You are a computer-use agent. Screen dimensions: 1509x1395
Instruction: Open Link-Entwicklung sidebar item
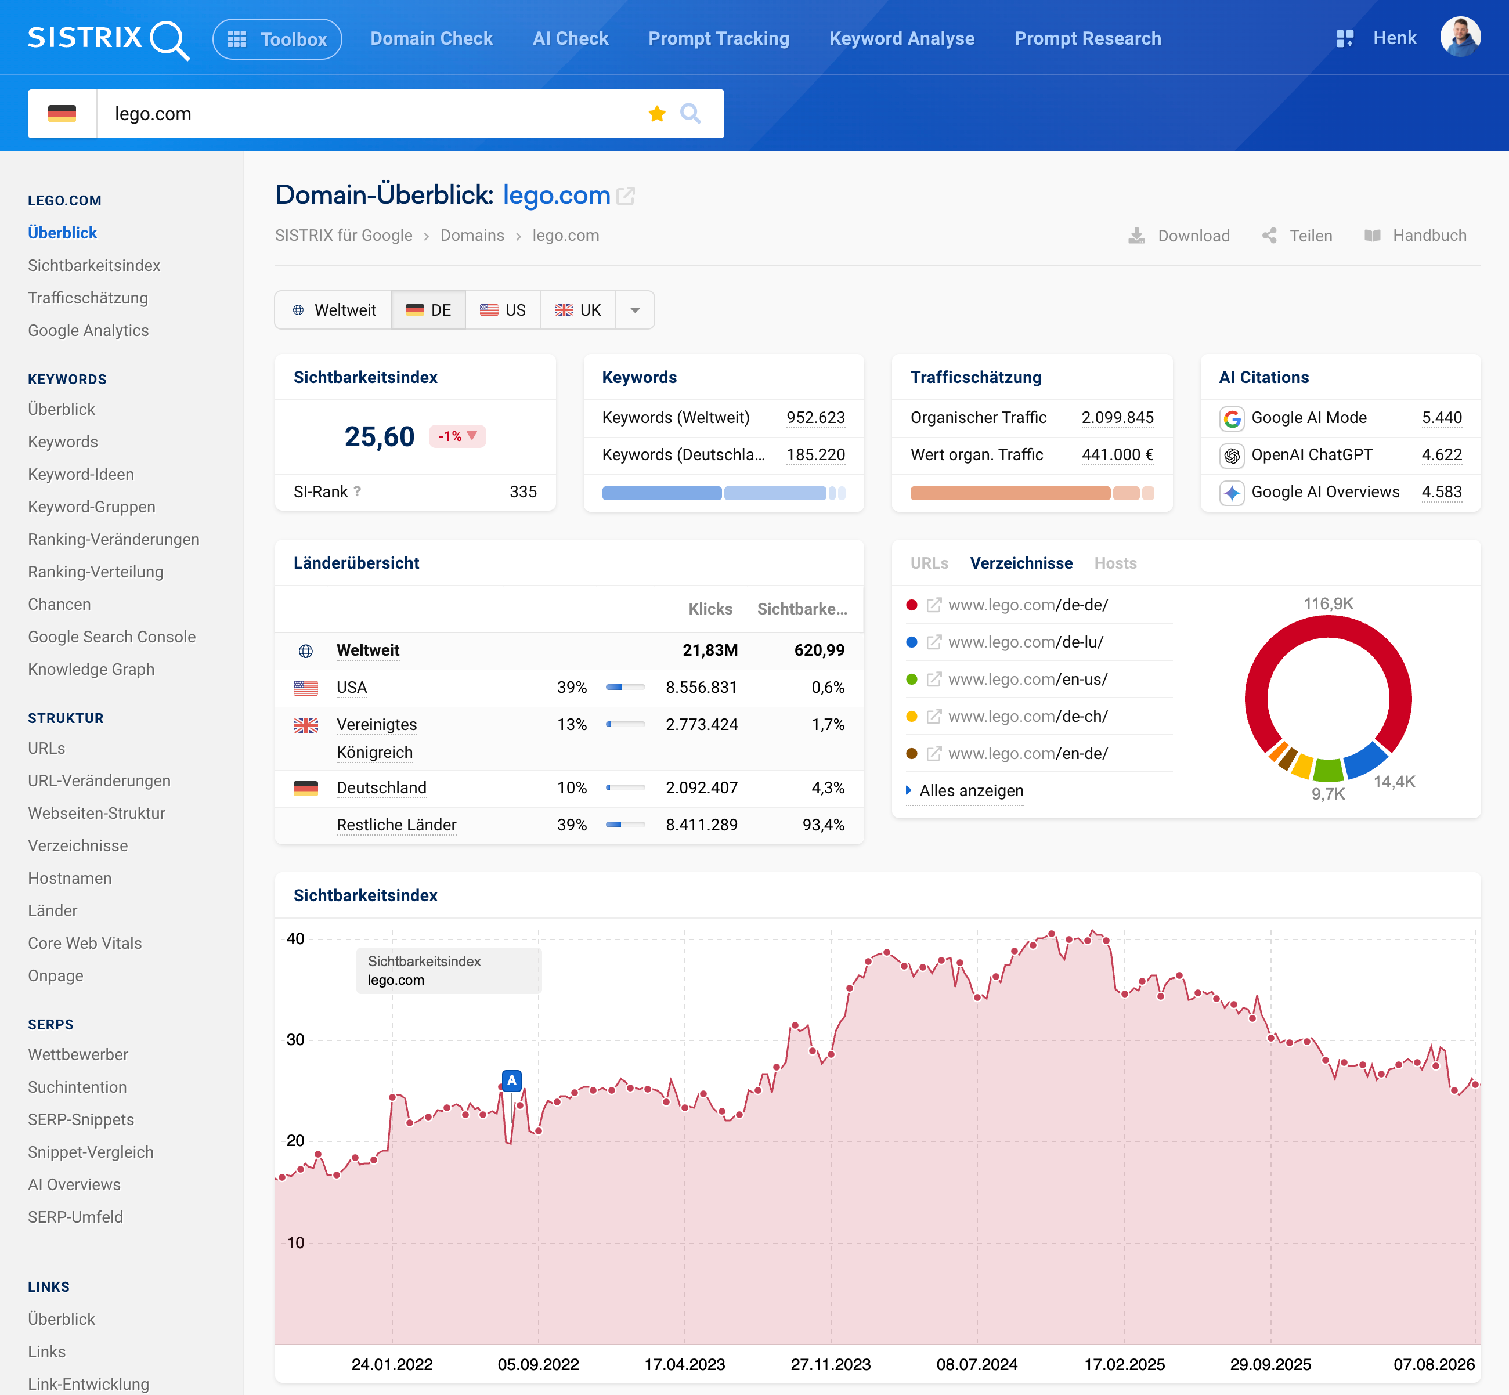(x=88, y=1383)
